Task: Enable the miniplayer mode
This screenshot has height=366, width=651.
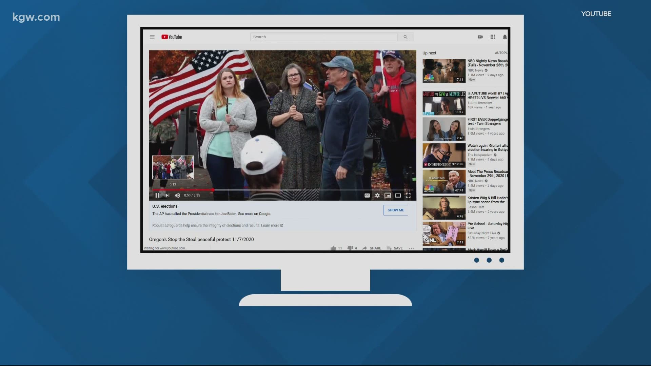Action: pos(388,196)
